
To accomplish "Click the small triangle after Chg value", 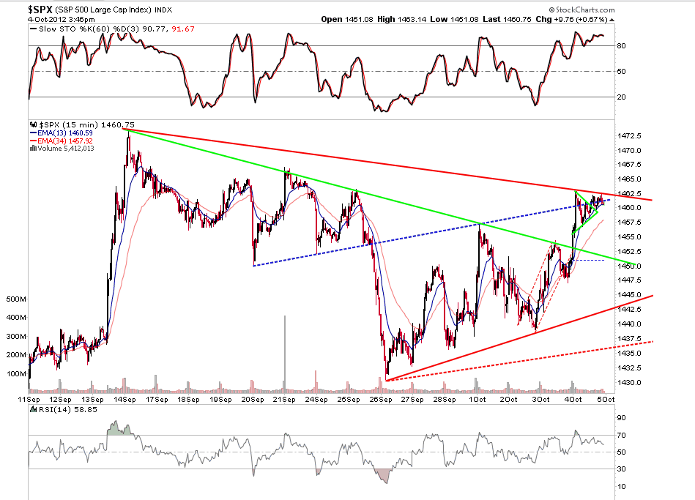I will click(x=612, y=20).
